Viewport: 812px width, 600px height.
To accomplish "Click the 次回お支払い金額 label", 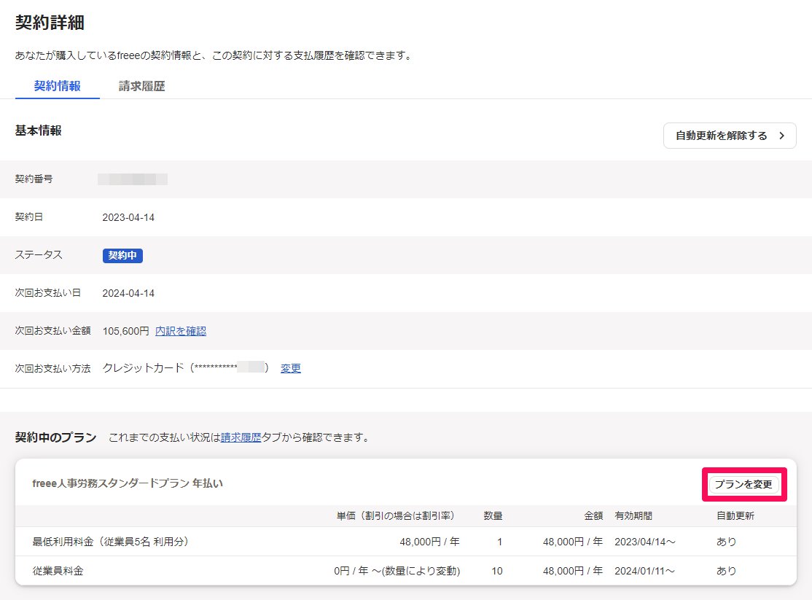I will click(52, 330).
